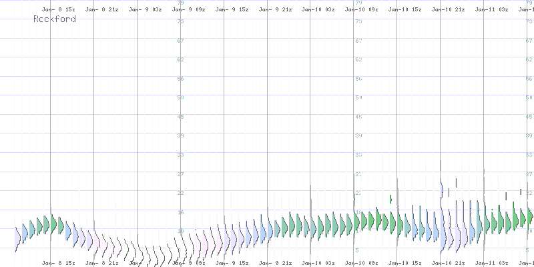This screenshot has width=534, height=267.
Task: Select the top Jan-10 15z time label
Action: tap(405, 11)
